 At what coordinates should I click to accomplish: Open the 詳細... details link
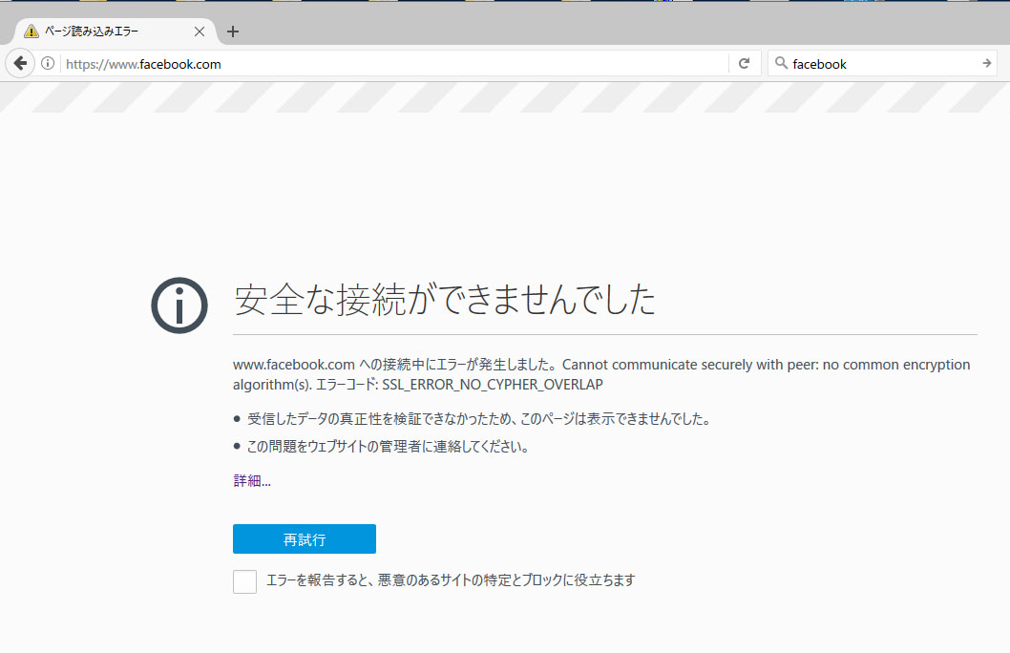coord(252,480)
